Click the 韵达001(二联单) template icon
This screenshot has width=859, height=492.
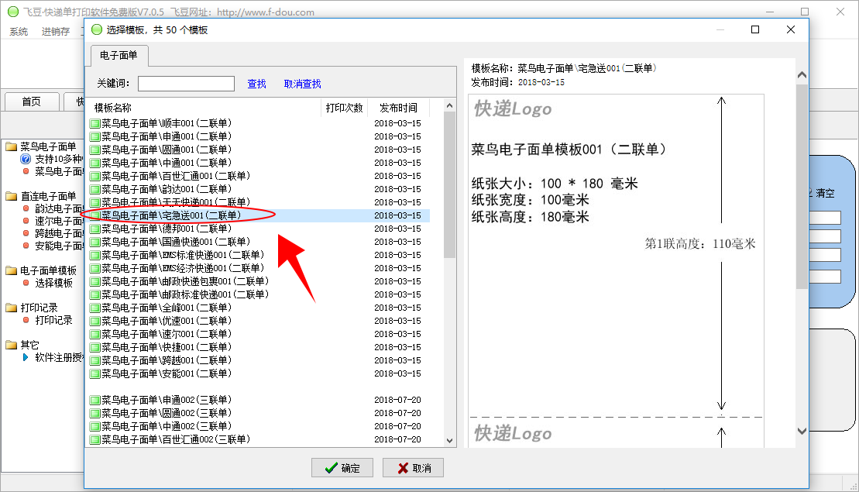(94, 190)
